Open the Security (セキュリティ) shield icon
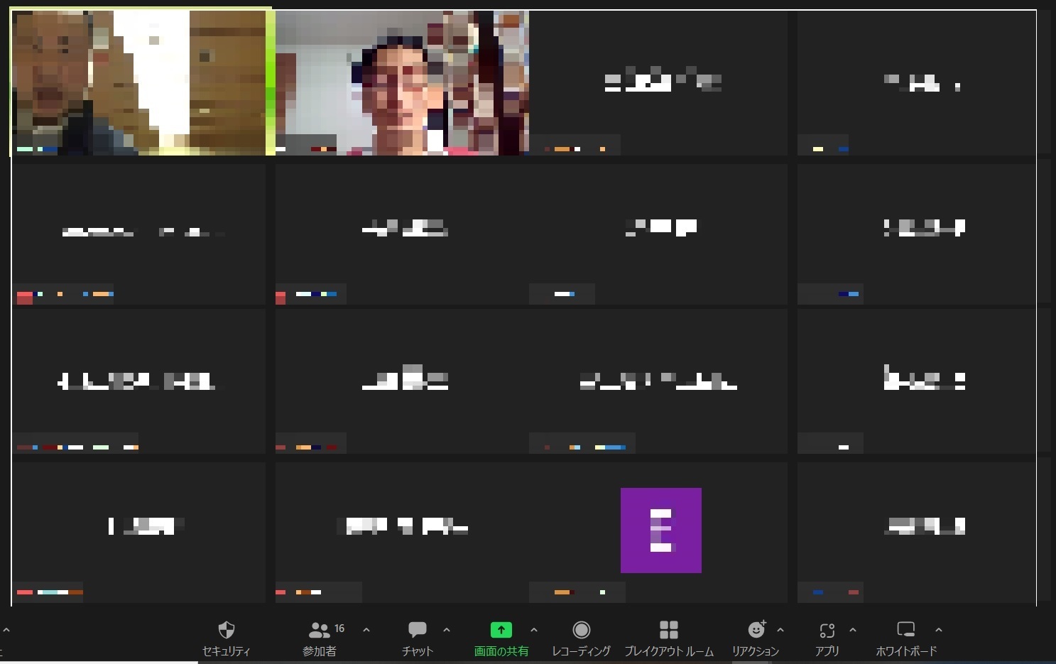Screen dimensions: 1056x664 point(227,630)
